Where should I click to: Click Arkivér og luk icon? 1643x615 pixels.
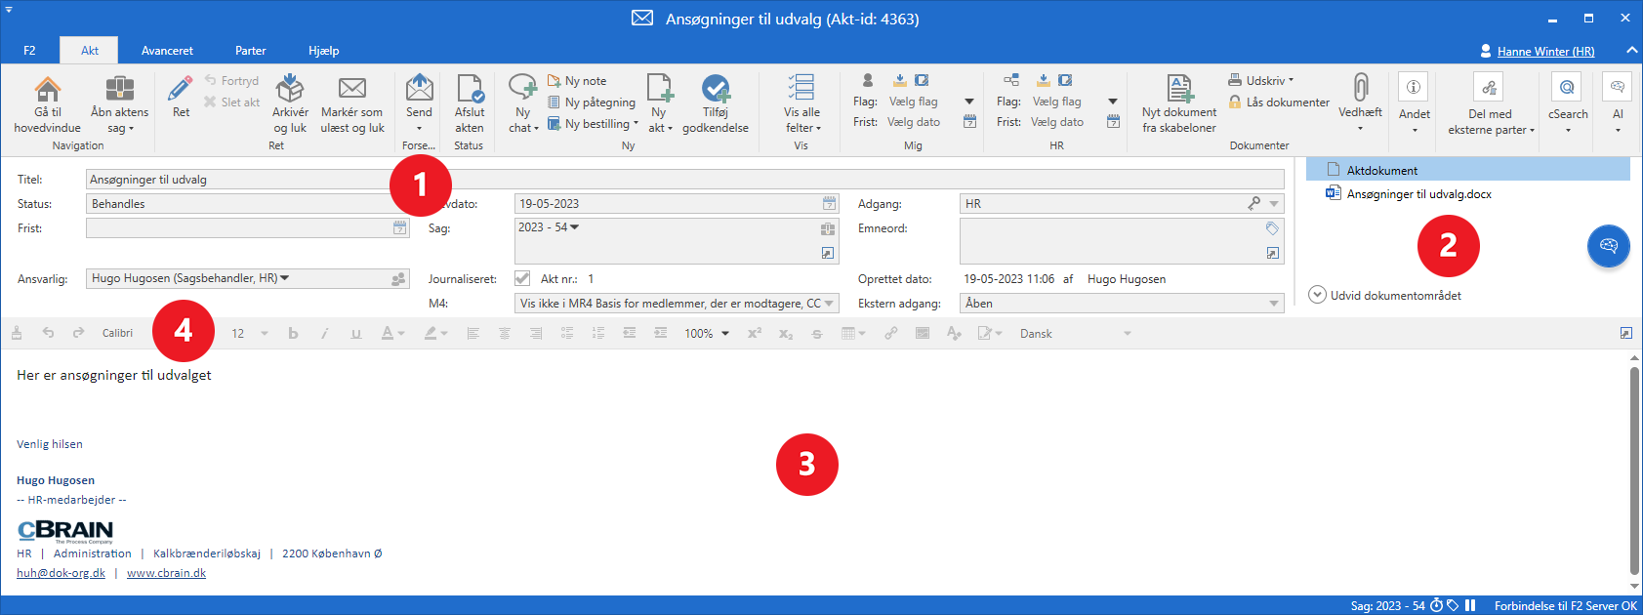[290, 91]
